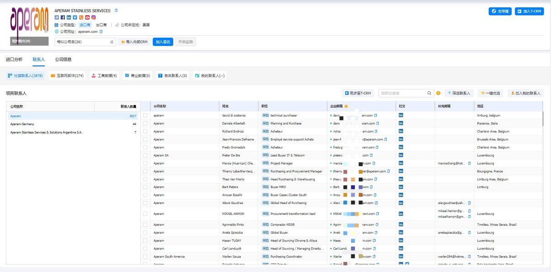Open LinkedIn profile of MIKAEL HAMON
551x272 pixels.
pyautogui.click(x=401, y=214)
